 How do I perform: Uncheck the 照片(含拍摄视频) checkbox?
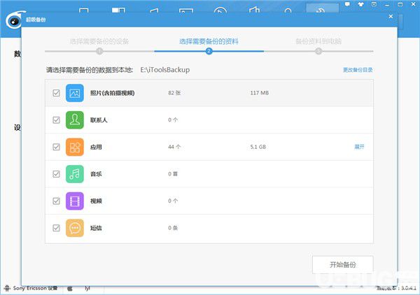56,93
